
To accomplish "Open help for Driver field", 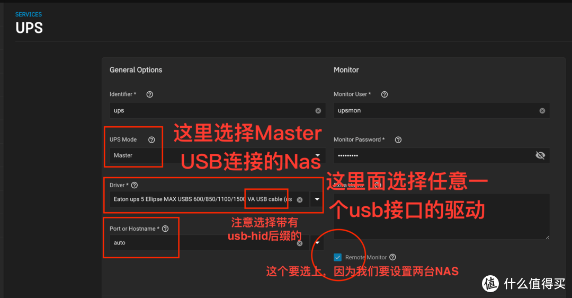I will (134, 185).
